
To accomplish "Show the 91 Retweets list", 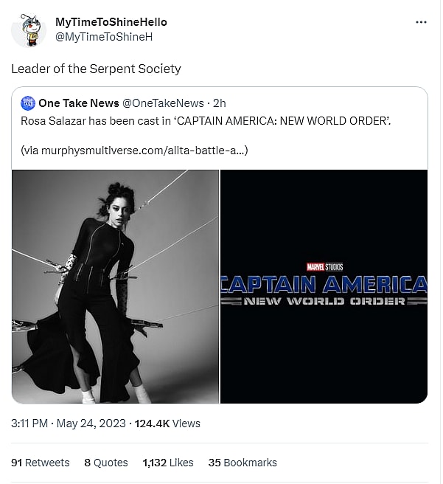I will pyautogui.click(x=41, y=463).
